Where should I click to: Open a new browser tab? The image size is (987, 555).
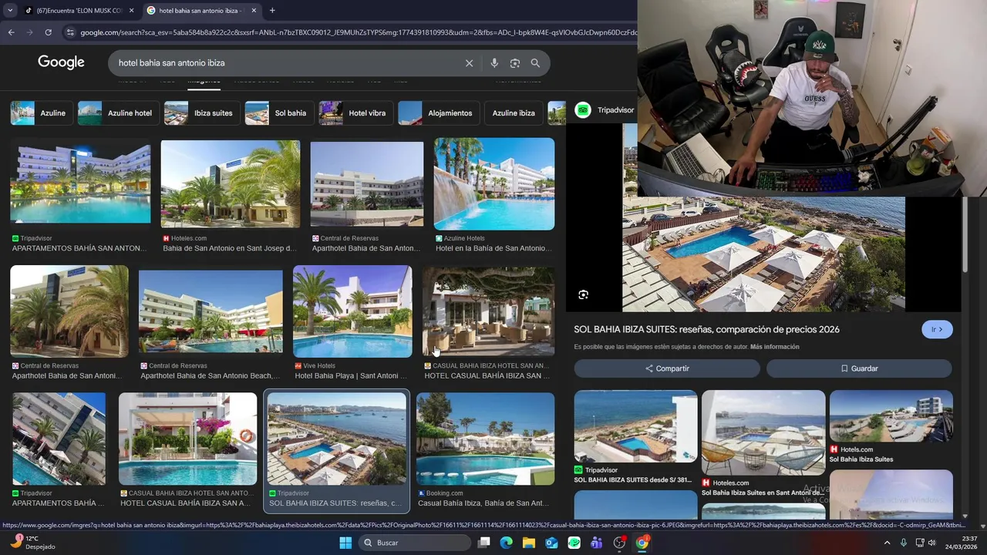(x=272, y=11)
